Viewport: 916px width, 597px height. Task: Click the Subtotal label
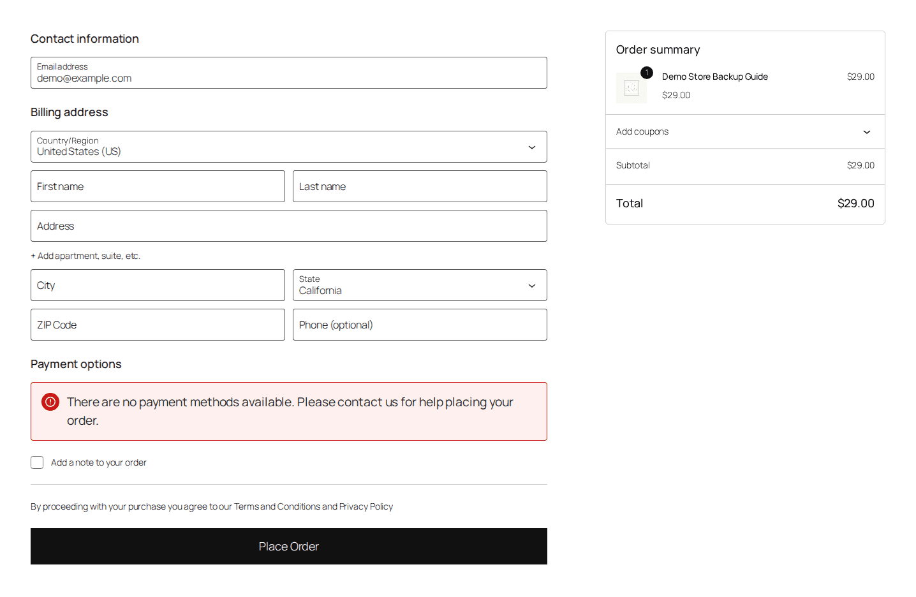point(633,165)
